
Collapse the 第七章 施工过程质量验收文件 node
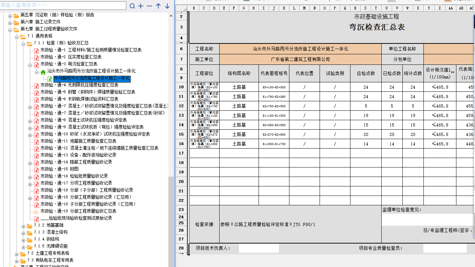click(x=10, y=29)
